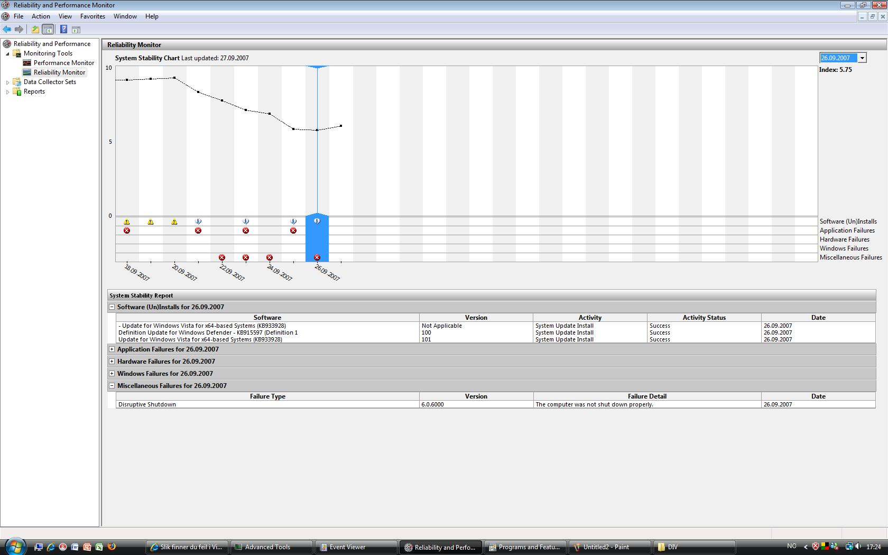Click 'The computer was not shut down properly.' text
The width and height of the screenshot is (888, 555).
tap(594, 404)
